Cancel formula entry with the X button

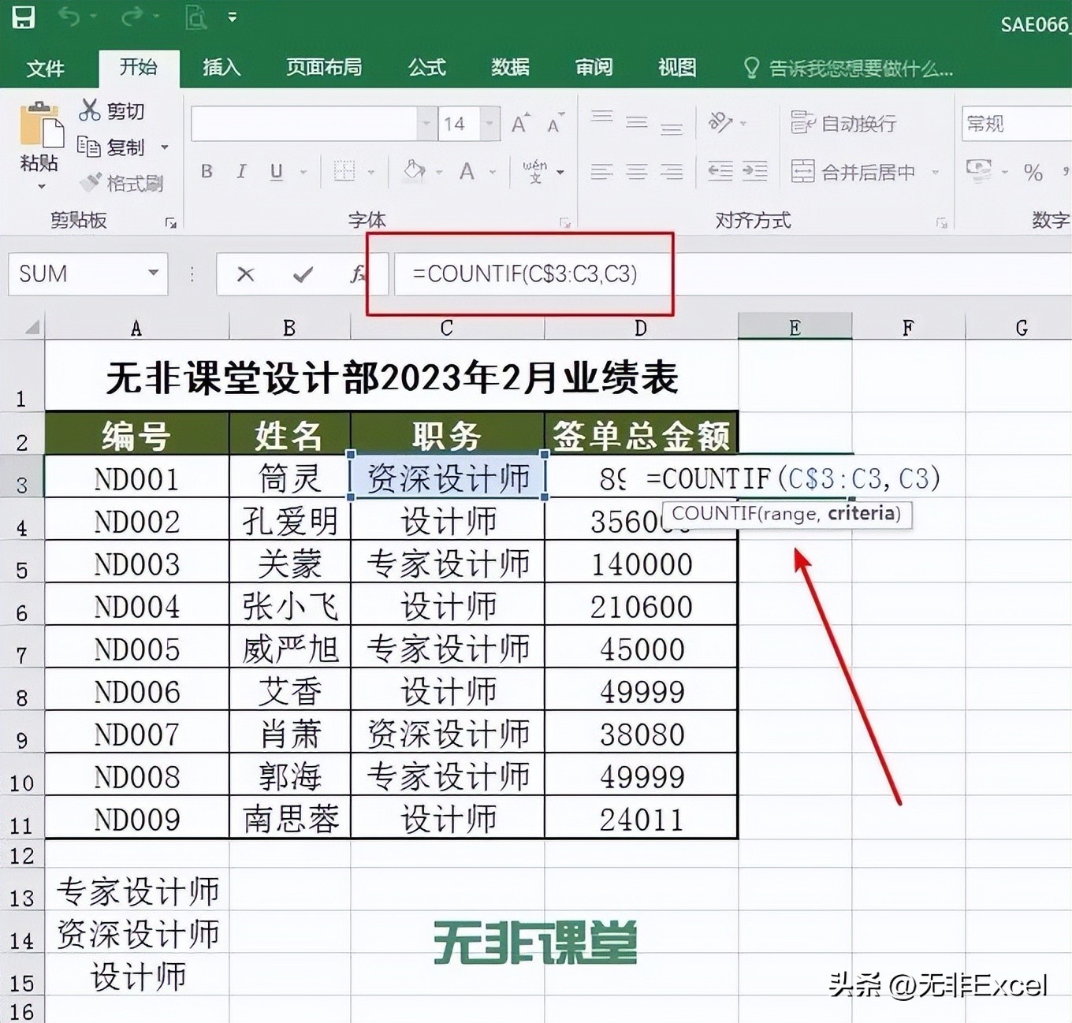click(245, 274)
